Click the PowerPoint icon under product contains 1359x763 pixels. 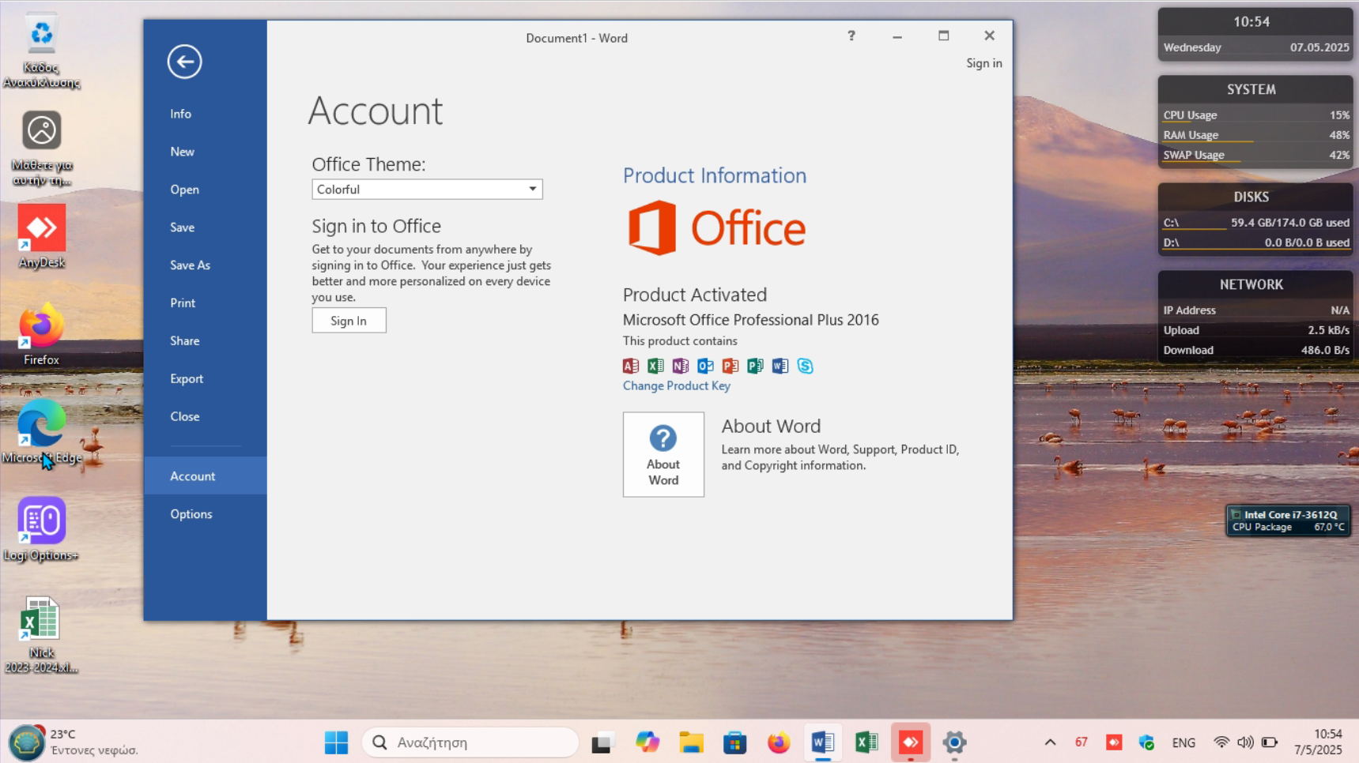point(730,366)
